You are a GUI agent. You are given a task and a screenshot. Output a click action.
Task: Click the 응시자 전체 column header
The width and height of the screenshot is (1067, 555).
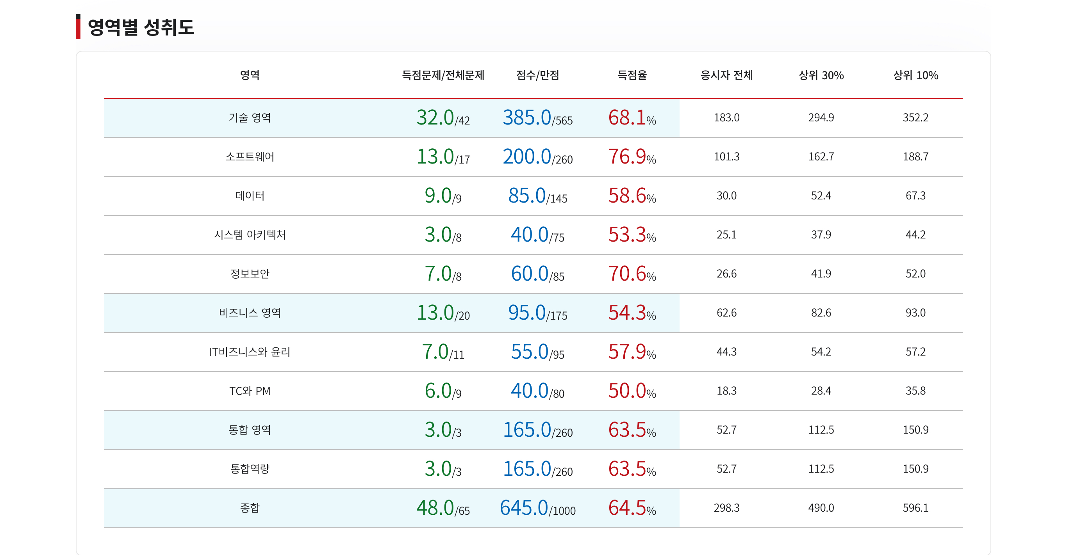[726, 75]
